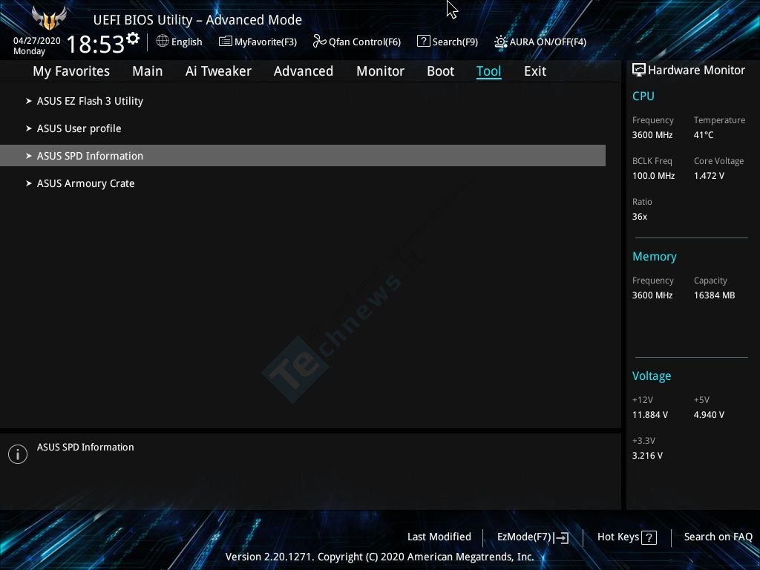Screen dimensions: 760x570
Task: Select ASUS SPD Information entry
Action: coord(303,156)
